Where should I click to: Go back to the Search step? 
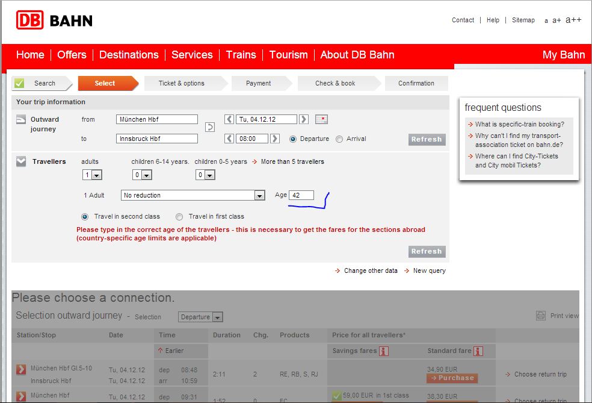(x=42, y=83)
